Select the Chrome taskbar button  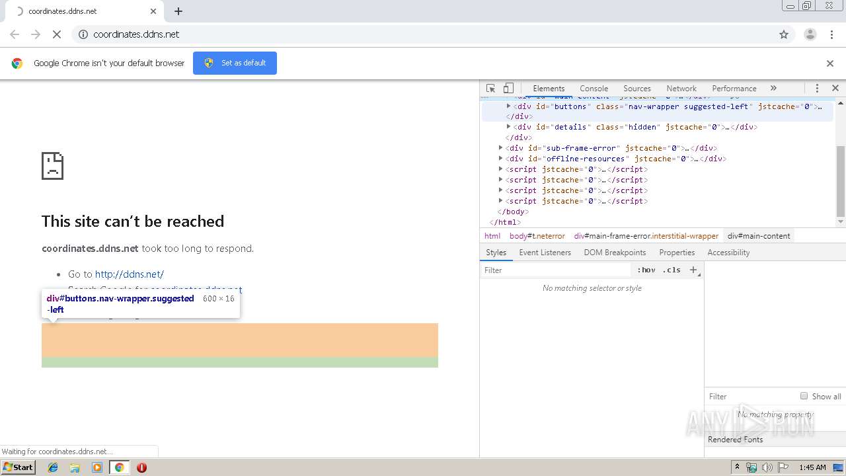pos(120,467)
